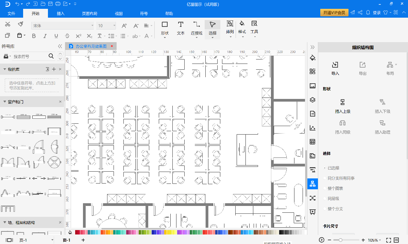Viewport: 408px width, 244px height.
Task: Open the Image panel in right sidebar
Action: tap(313, 86)
